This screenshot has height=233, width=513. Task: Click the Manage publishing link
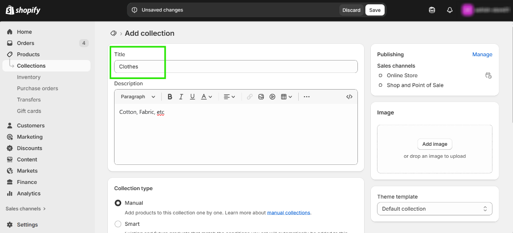pyautogui.click(x=482, y=54)
